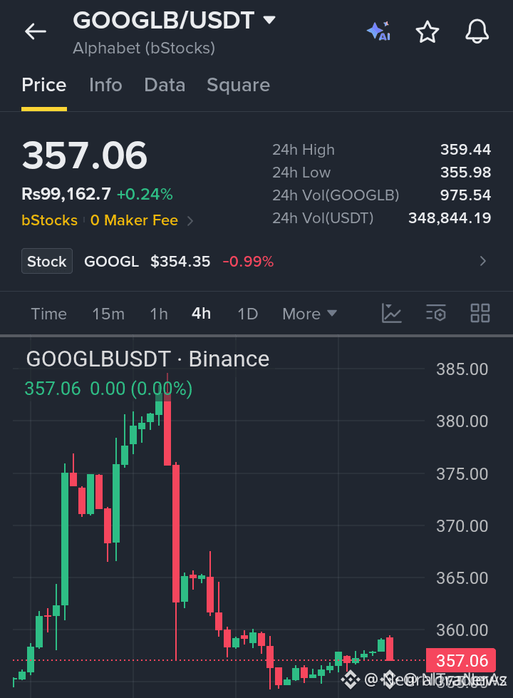Select the 4h chart interval
The height and width of the screenshot is (698, 513).
pyautogui.click(x=201, y=314)
